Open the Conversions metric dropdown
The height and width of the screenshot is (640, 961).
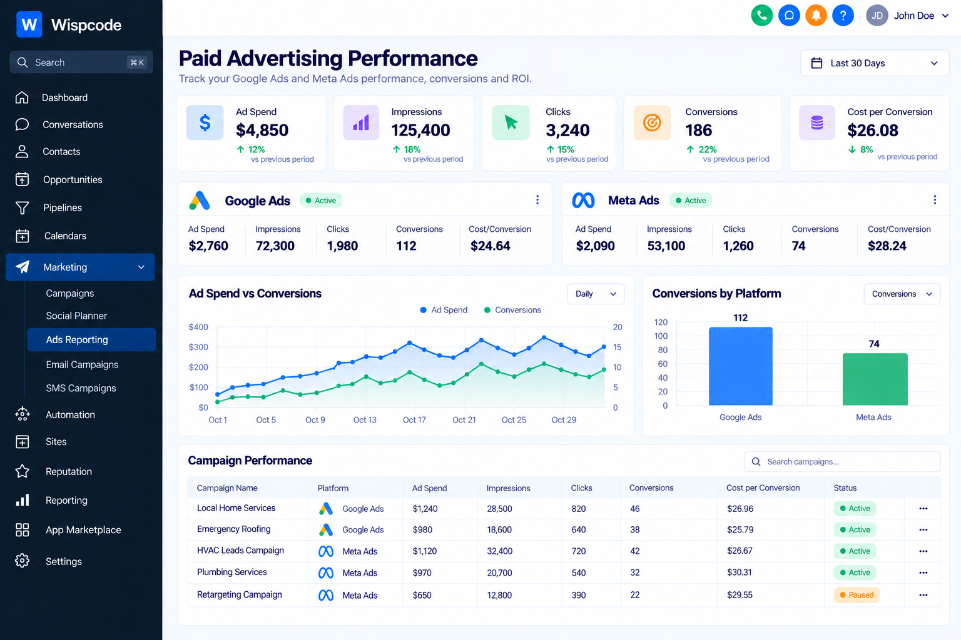(x=902, y=294)
